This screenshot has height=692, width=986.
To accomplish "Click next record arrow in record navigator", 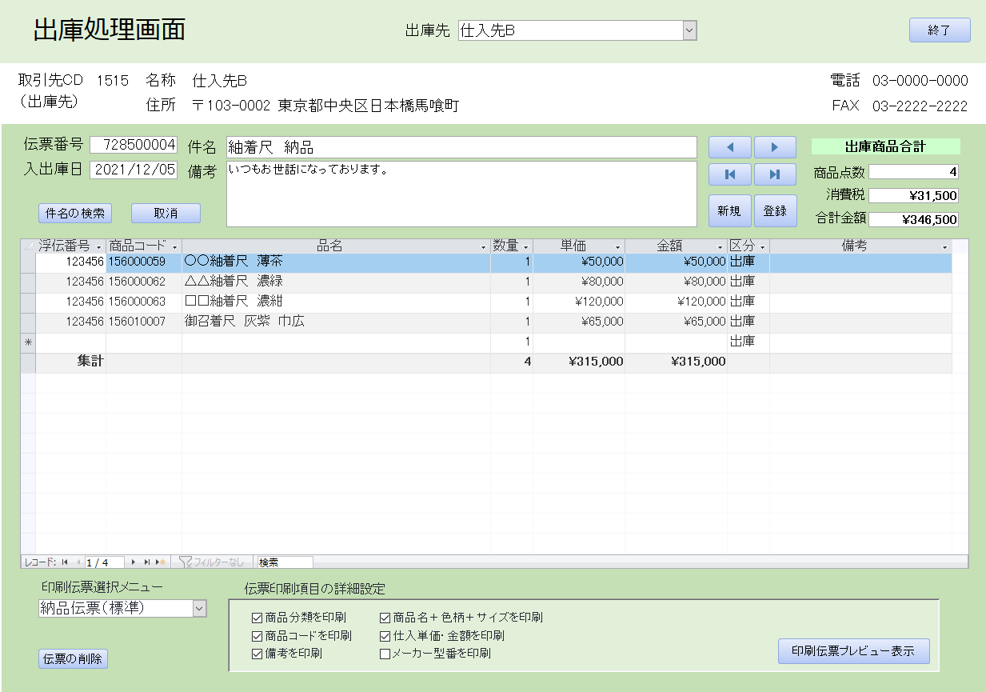I will click(x=134, y=562).
